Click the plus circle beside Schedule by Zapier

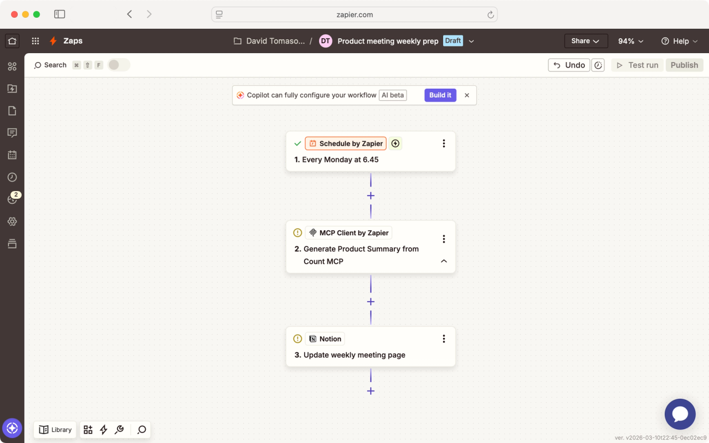pyautogui.click(x=395, y=143)
